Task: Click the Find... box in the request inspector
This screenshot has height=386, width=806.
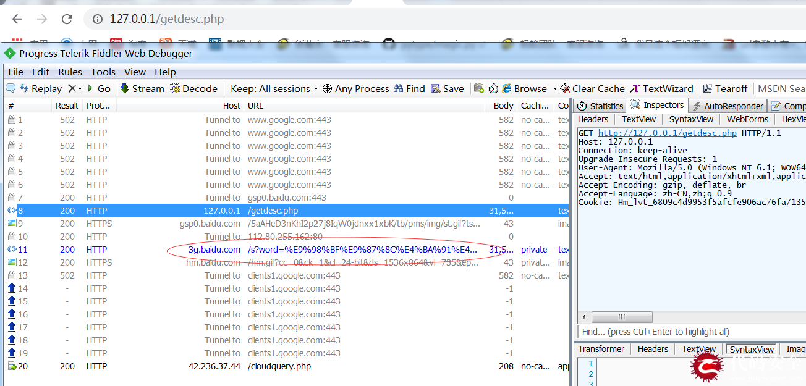Action: point(691,332)
